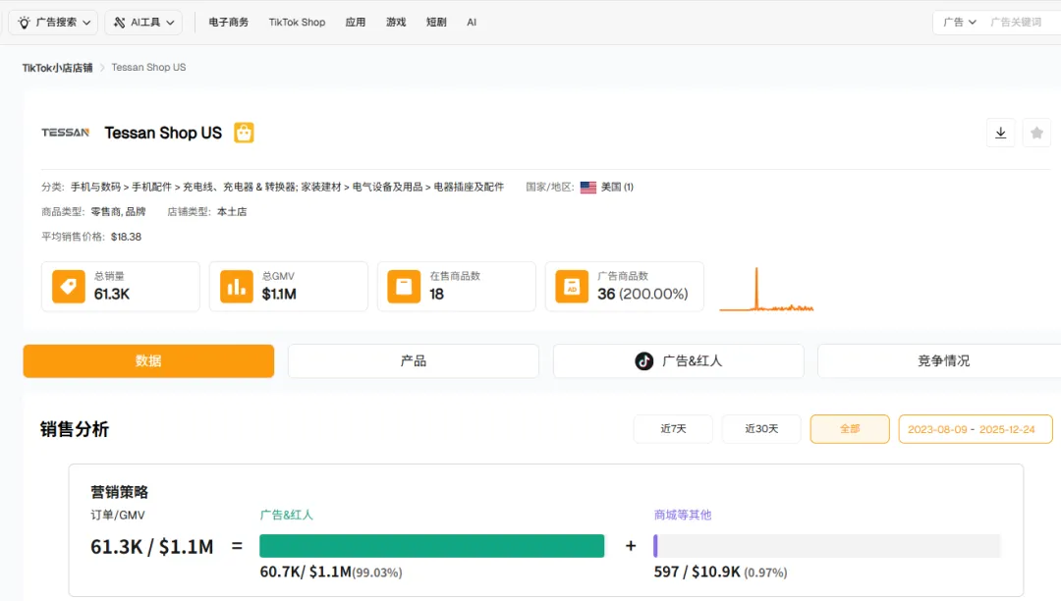This screenshot has width=1061, height=601.
Task: Select the 全部 time range
Action: tap(850, 429)
